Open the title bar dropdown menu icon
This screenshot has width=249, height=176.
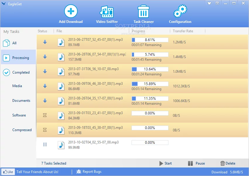(x=217, y=3)
